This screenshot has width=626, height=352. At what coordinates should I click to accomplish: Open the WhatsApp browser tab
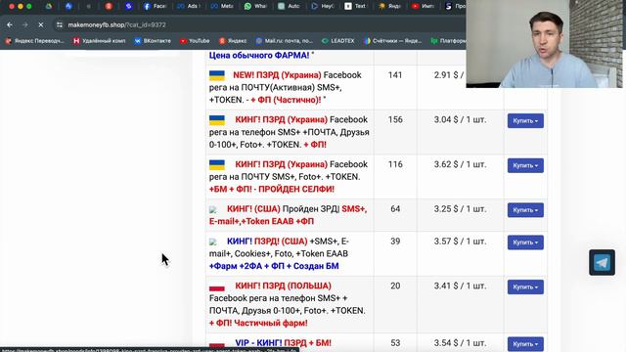[256, 7]
